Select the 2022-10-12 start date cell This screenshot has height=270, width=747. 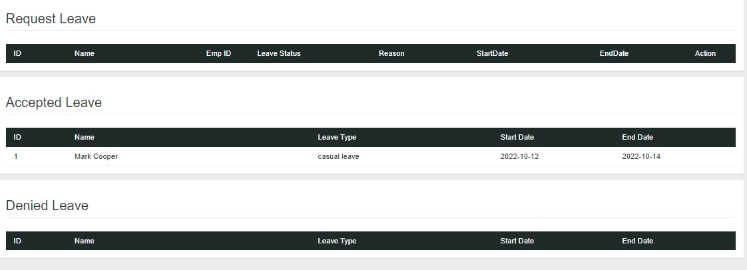[x=519, y=157]
